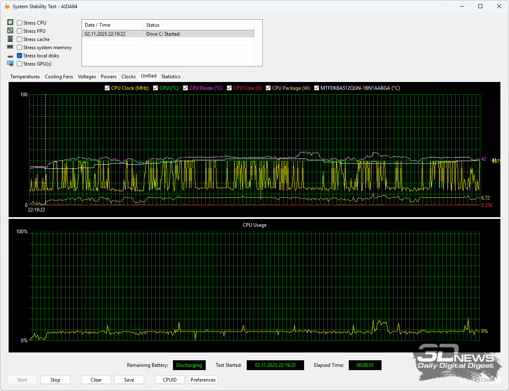Click the monitor icon beside Stress GPU(s)

point(10,64)
